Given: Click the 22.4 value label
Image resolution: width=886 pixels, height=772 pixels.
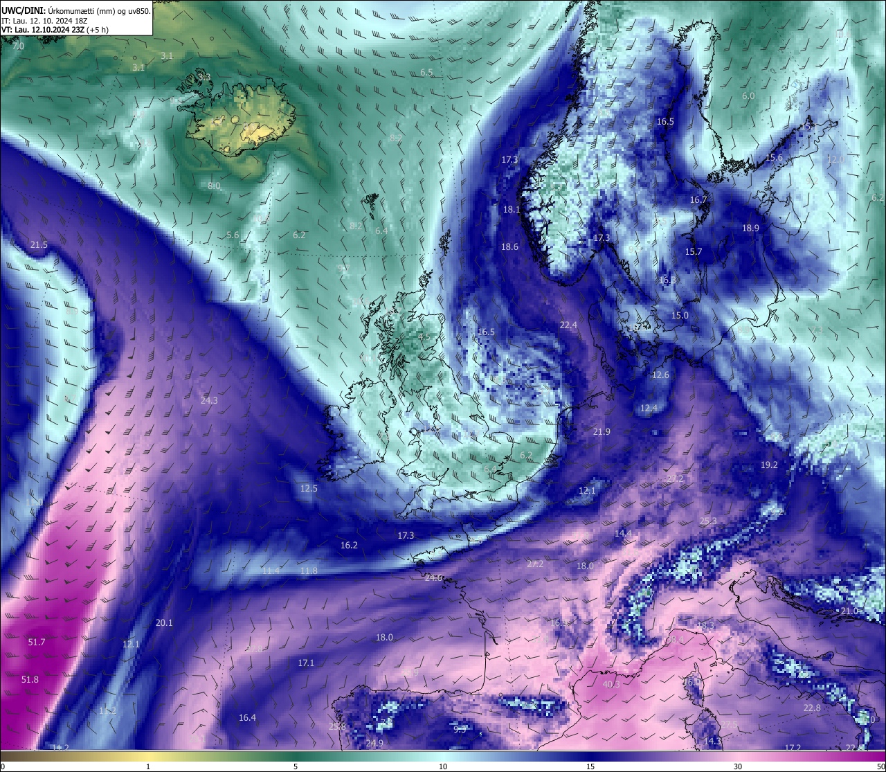Looking at the screenshot, I should pyautogui.click(x=568, y=325).
